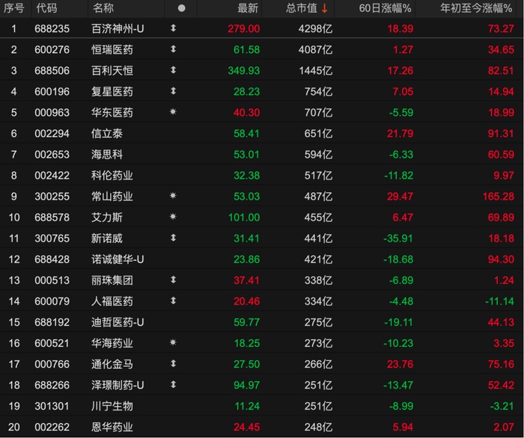Select the stock name 泽璟制药-U
Image resolution: width=524 pixels, height=438 pixels.
pos(118,385)
